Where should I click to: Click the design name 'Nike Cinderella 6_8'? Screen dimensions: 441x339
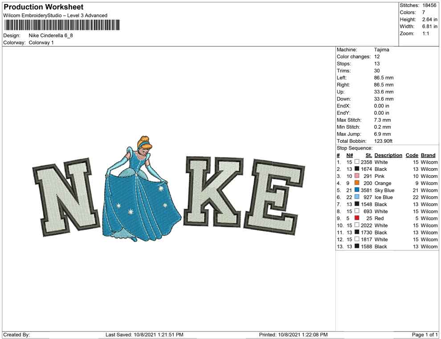51,36
